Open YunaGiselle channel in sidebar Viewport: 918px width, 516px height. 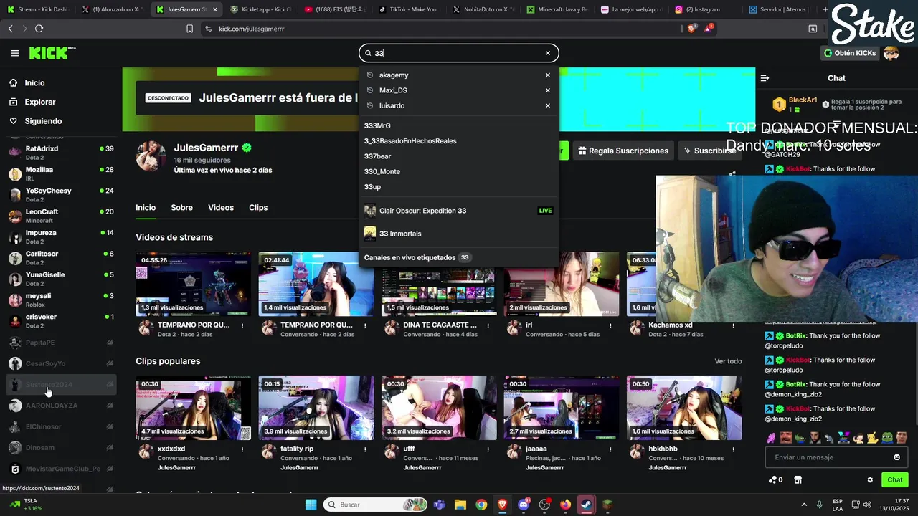61,279
